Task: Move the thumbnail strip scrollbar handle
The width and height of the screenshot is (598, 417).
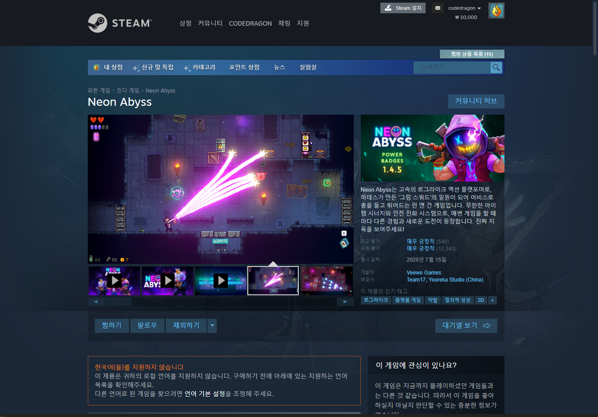Action: [x=118, y=302]
